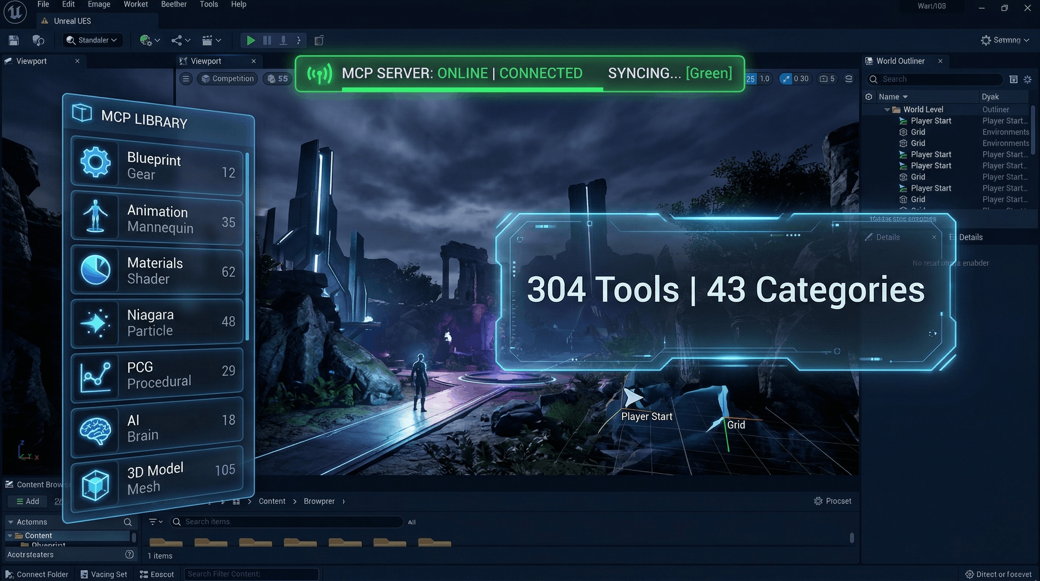Image resolution: width=1040 pixels, height=581 pixels.
Task: Click the World Outliner search field
Action: (935, 79)
